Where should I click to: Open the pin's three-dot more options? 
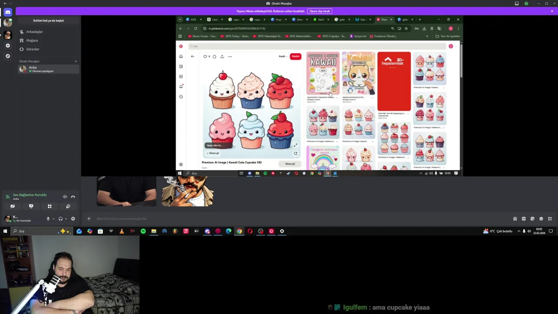pyautogui.click(x=230, y=56)
